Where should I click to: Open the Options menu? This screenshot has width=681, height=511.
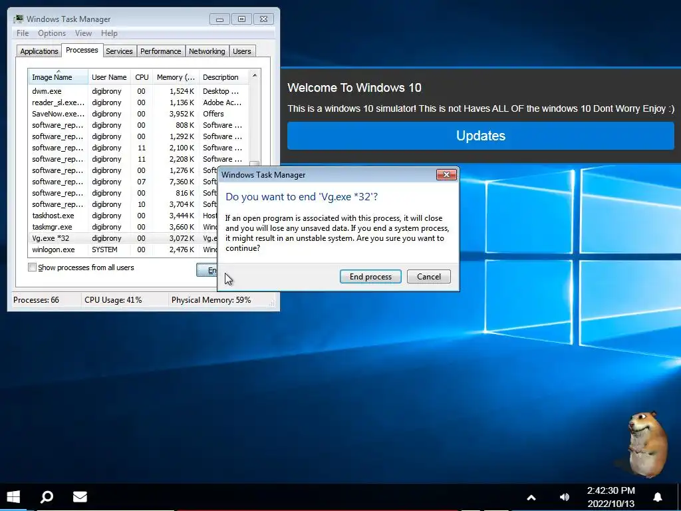tap(52, 33)
